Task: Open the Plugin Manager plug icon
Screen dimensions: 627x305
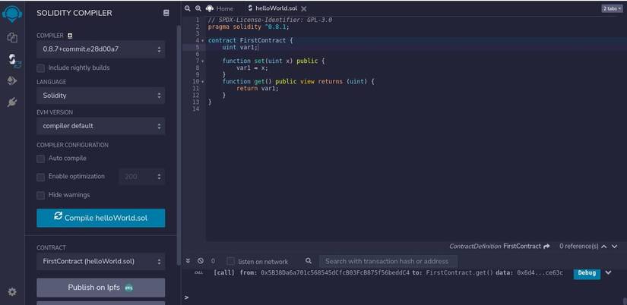Action: pos(12,102)
